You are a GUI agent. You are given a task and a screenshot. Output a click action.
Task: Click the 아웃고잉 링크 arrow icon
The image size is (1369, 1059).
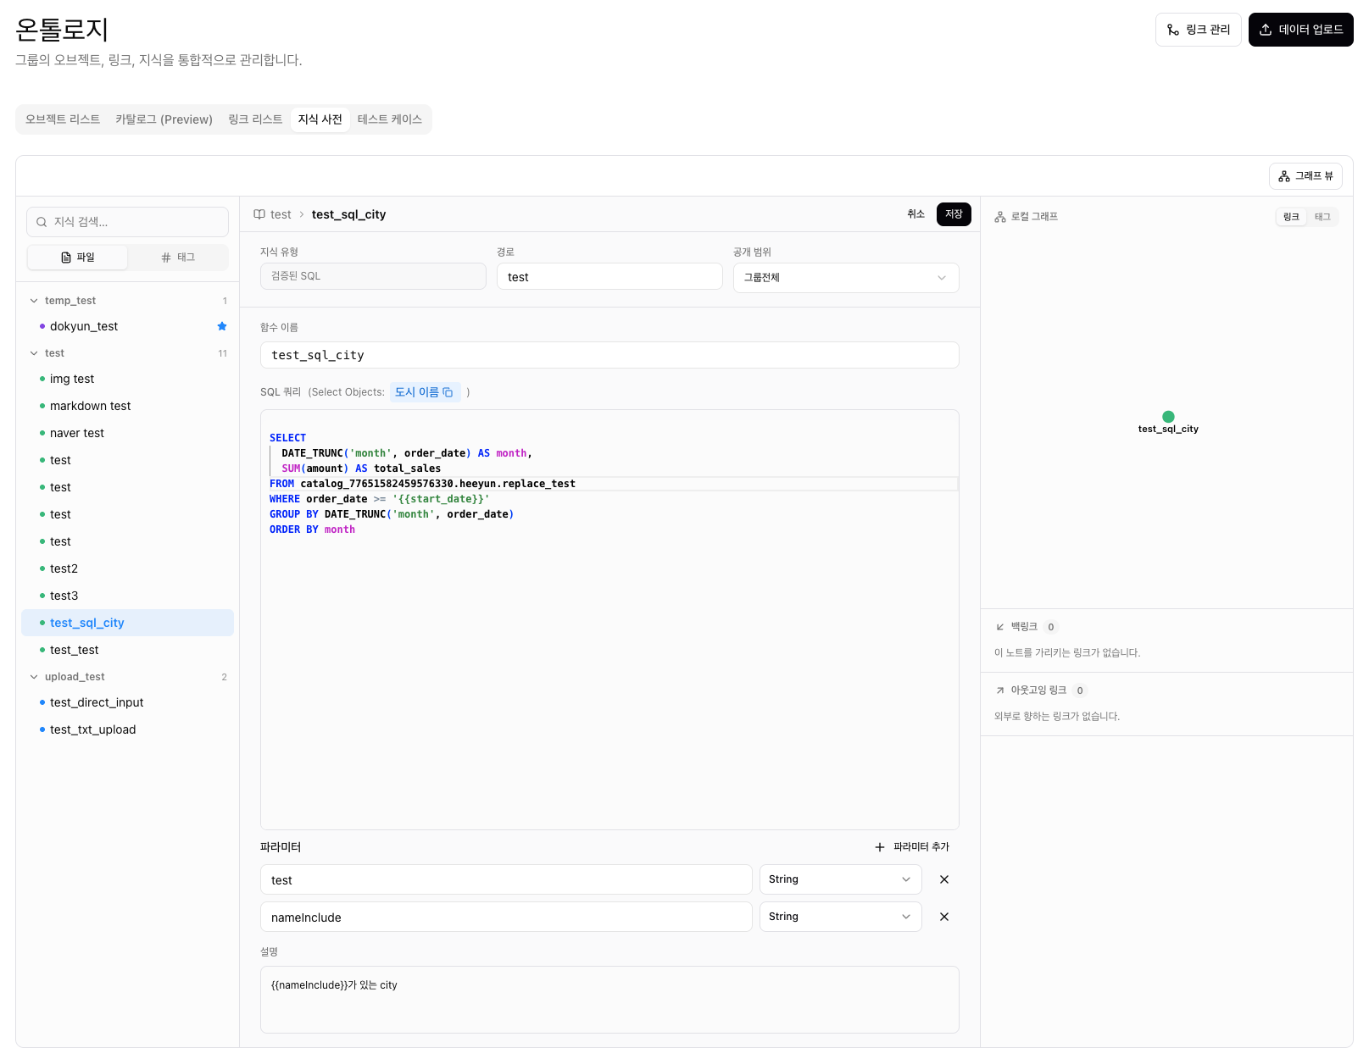[x=1000, y=690]
